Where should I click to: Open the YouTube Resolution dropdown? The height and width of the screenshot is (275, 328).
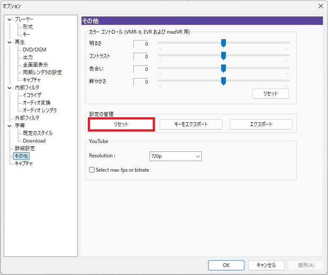(x=175, y=156)
